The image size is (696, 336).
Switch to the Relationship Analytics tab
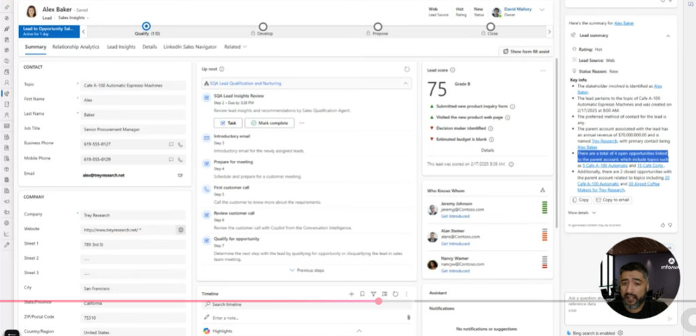(x=76, y=48)
